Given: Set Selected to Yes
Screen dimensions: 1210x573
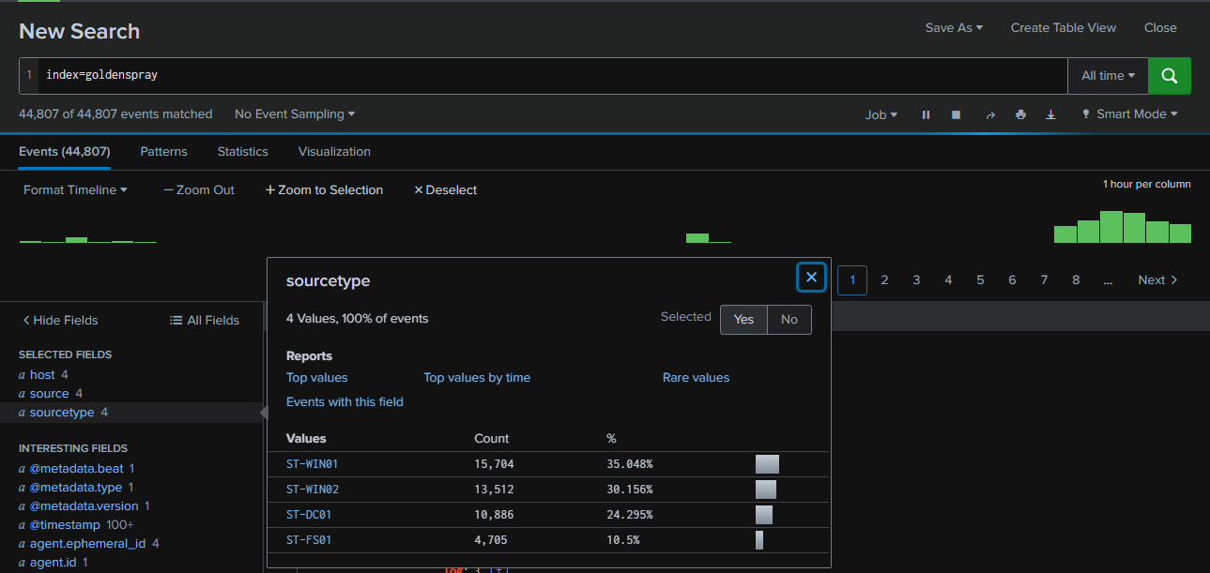Looking at the screenshot, I should click(743, 319).
